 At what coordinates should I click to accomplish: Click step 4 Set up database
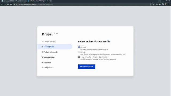tap(48, 57)
